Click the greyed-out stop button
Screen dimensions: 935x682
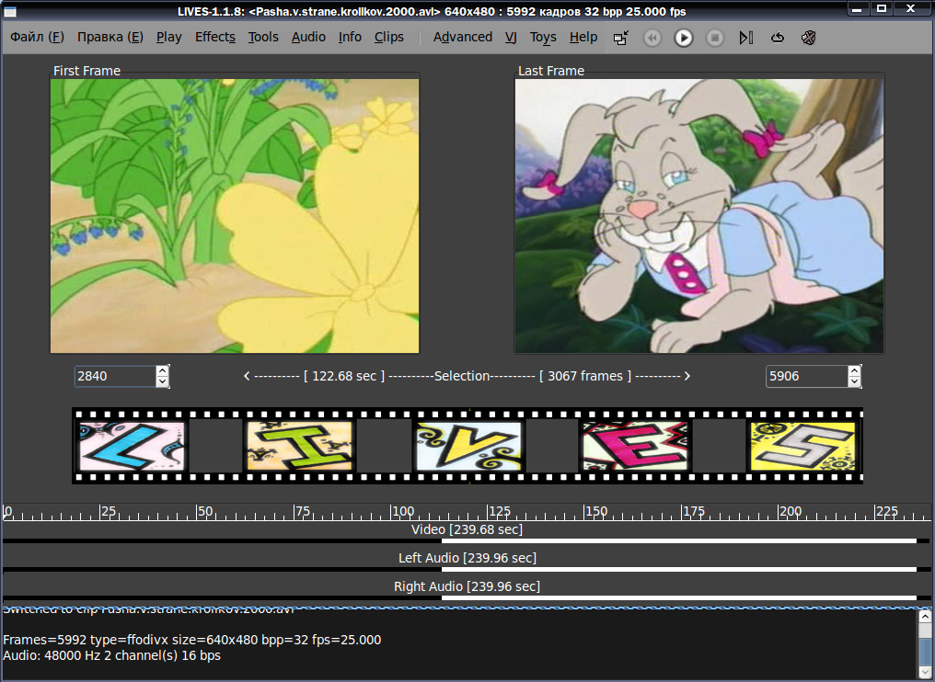click(714, 38)
